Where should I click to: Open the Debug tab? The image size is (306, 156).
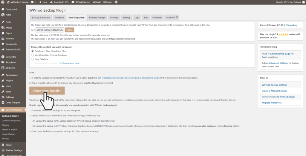click(x=126, y=18)
